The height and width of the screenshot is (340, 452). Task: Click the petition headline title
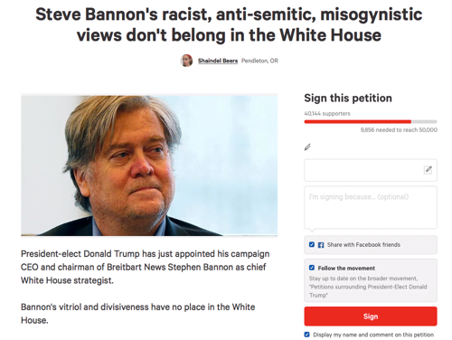pos(229,24)
